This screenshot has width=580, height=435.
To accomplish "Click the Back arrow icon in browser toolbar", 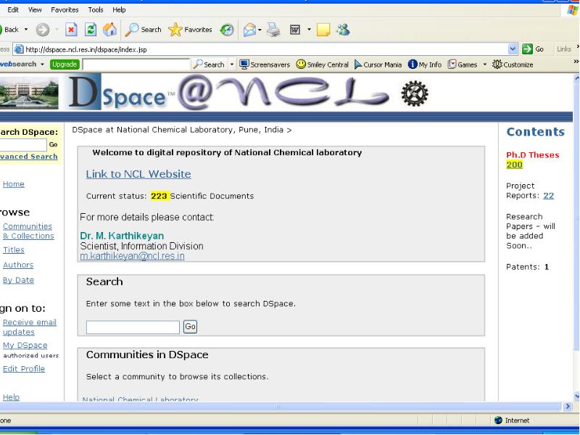I will click(1, 30).
